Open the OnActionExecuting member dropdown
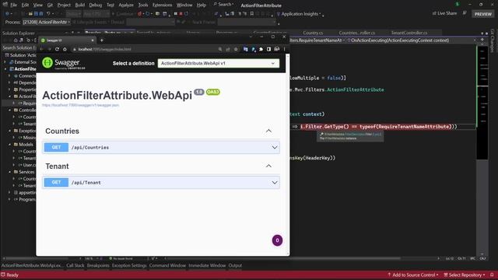 tap(412, 40)
